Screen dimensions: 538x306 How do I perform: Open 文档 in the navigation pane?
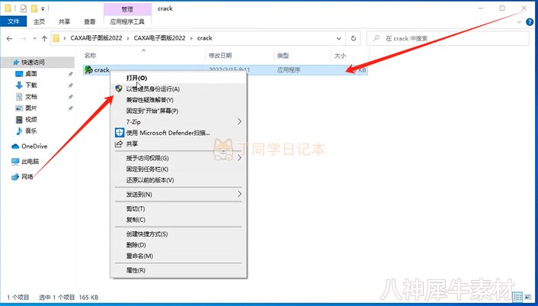(x=31, y=96)
